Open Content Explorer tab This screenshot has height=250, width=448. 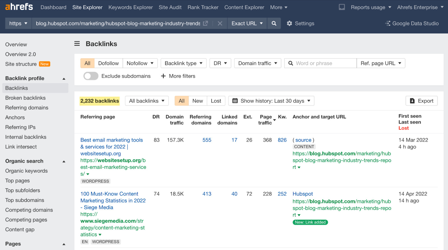(244, 7)
